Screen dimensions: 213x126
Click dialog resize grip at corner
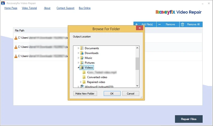141,97
